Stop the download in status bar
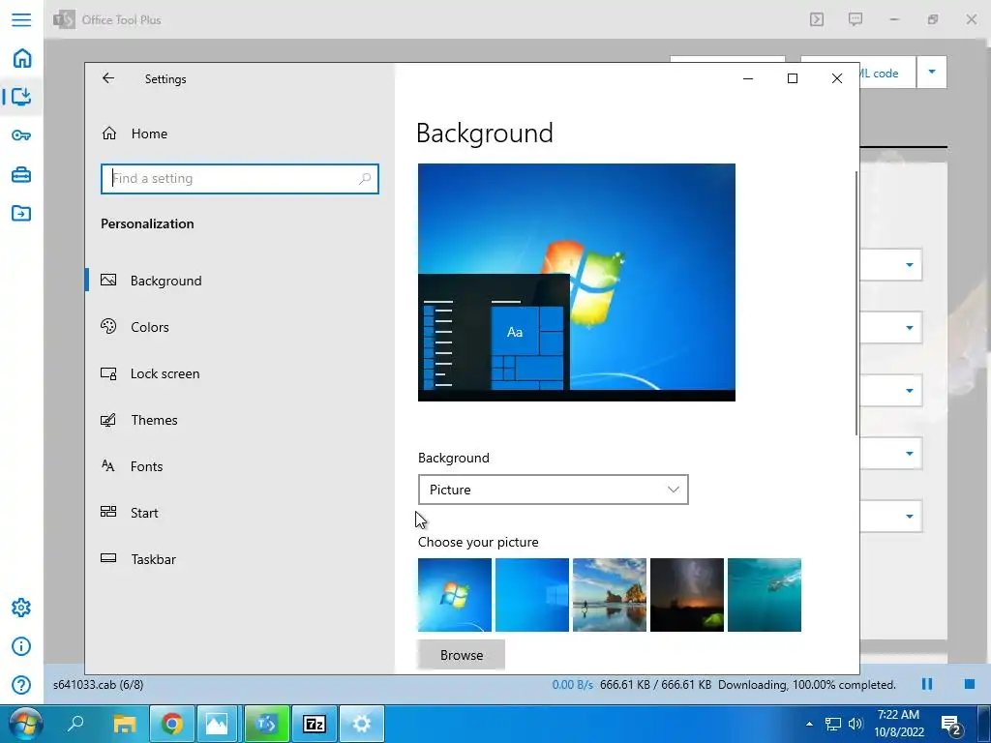Viewport: 991px width, 743px height. coord(969,684)
